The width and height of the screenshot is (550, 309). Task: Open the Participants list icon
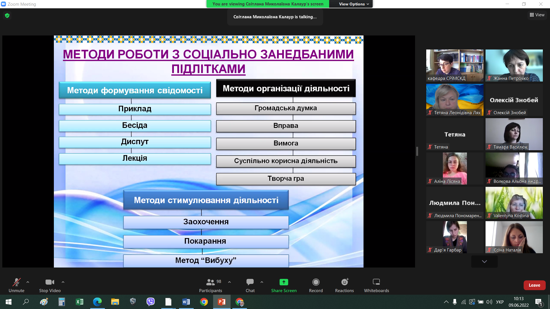pos(210,282)
